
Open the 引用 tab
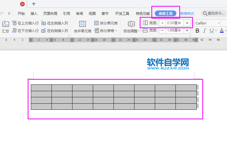pos(67,14)
